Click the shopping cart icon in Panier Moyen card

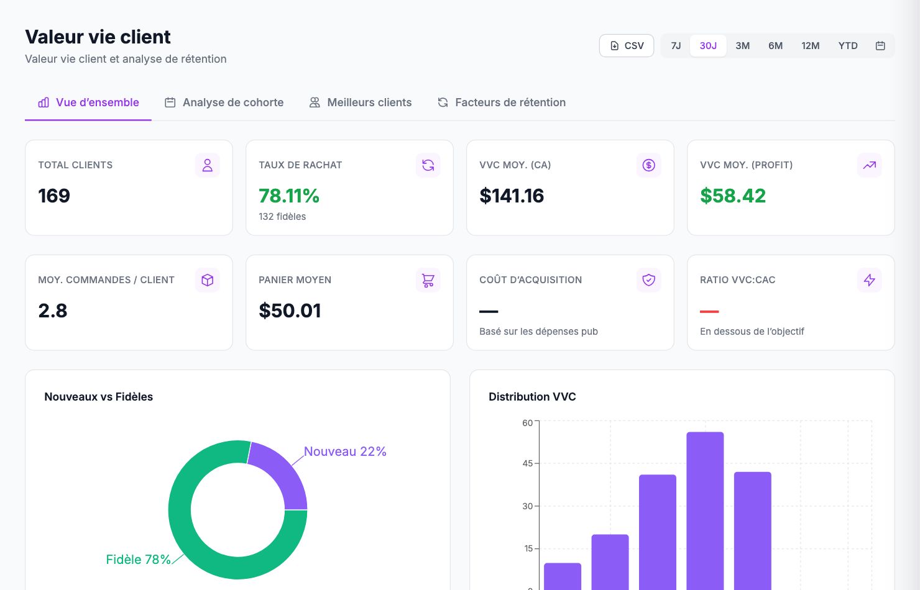tap(428, 280)
